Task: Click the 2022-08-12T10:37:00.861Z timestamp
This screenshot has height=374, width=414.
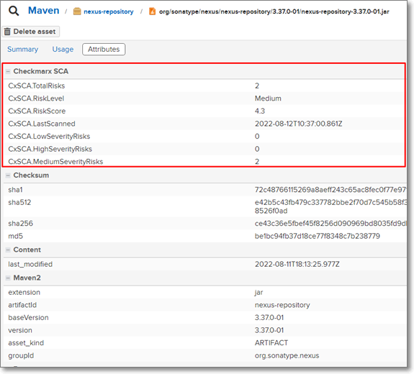Action: [299, 124]
